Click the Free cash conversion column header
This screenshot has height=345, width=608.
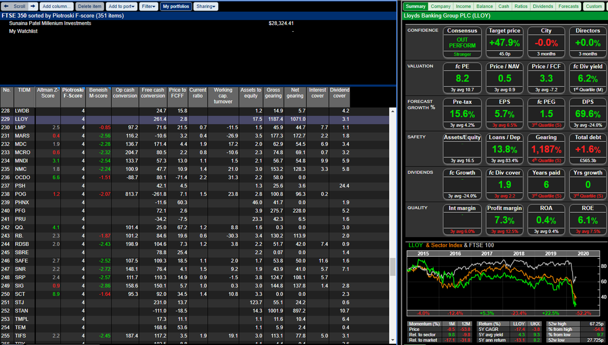tap(153, 96)
